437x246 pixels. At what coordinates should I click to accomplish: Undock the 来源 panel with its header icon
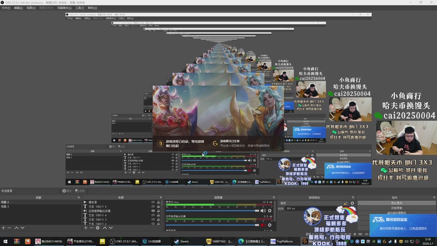click(161, 197)
